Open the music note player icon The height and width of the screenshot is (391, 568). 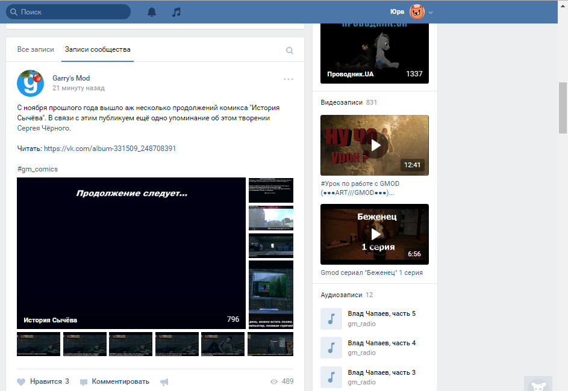click(176, 12)
